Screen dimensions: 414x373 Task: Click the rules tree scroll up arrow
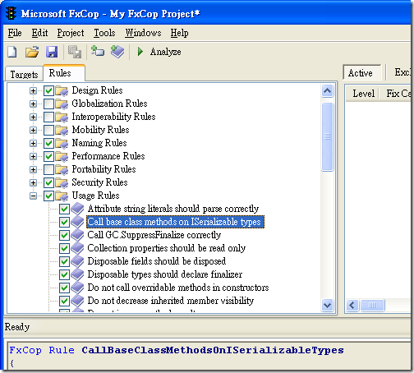[x=328, y=91]
